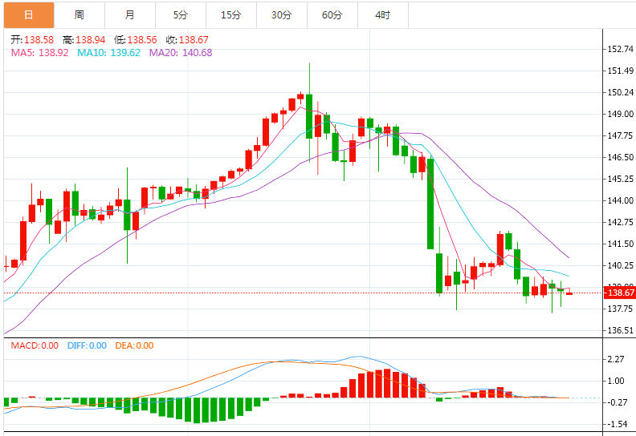The height and width of the screenshot is (436, 636).
Task: Open the 30分 interval tab
Action: [x=282, y=15]
